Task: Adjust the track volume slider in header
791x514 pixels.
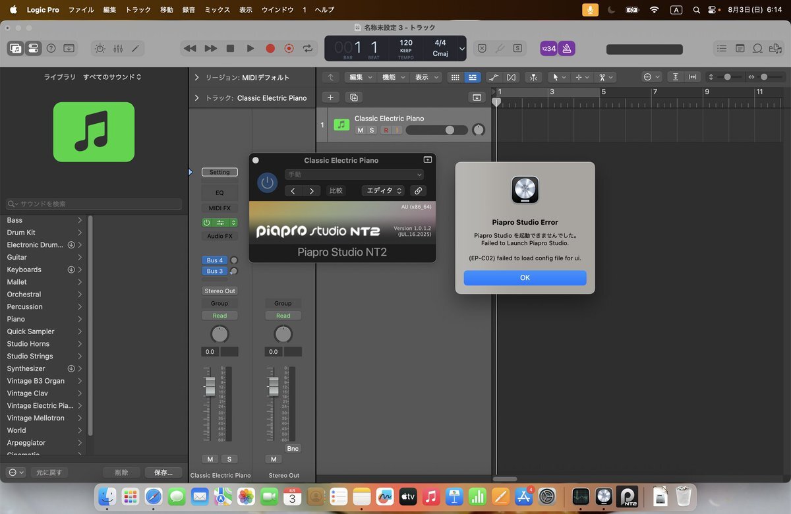Action: tap(438, 130)
